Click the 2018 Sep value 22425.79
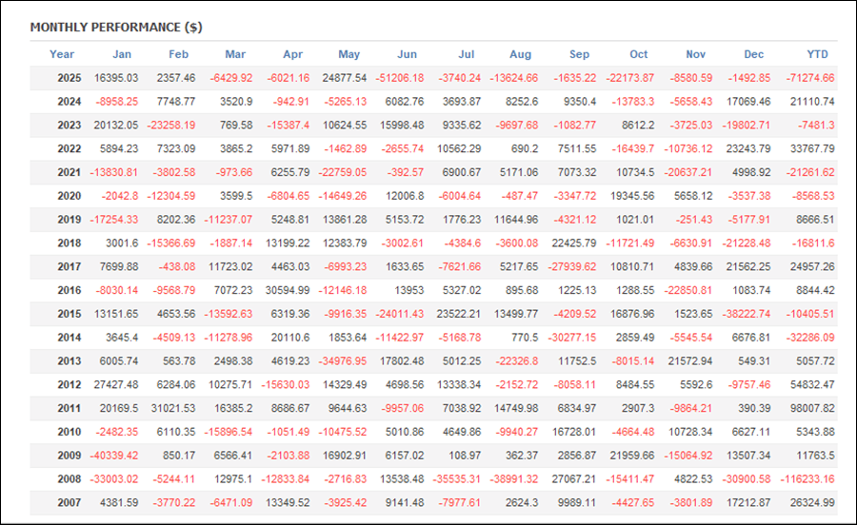Screen dimensions: 857x525 coord(574,243)
